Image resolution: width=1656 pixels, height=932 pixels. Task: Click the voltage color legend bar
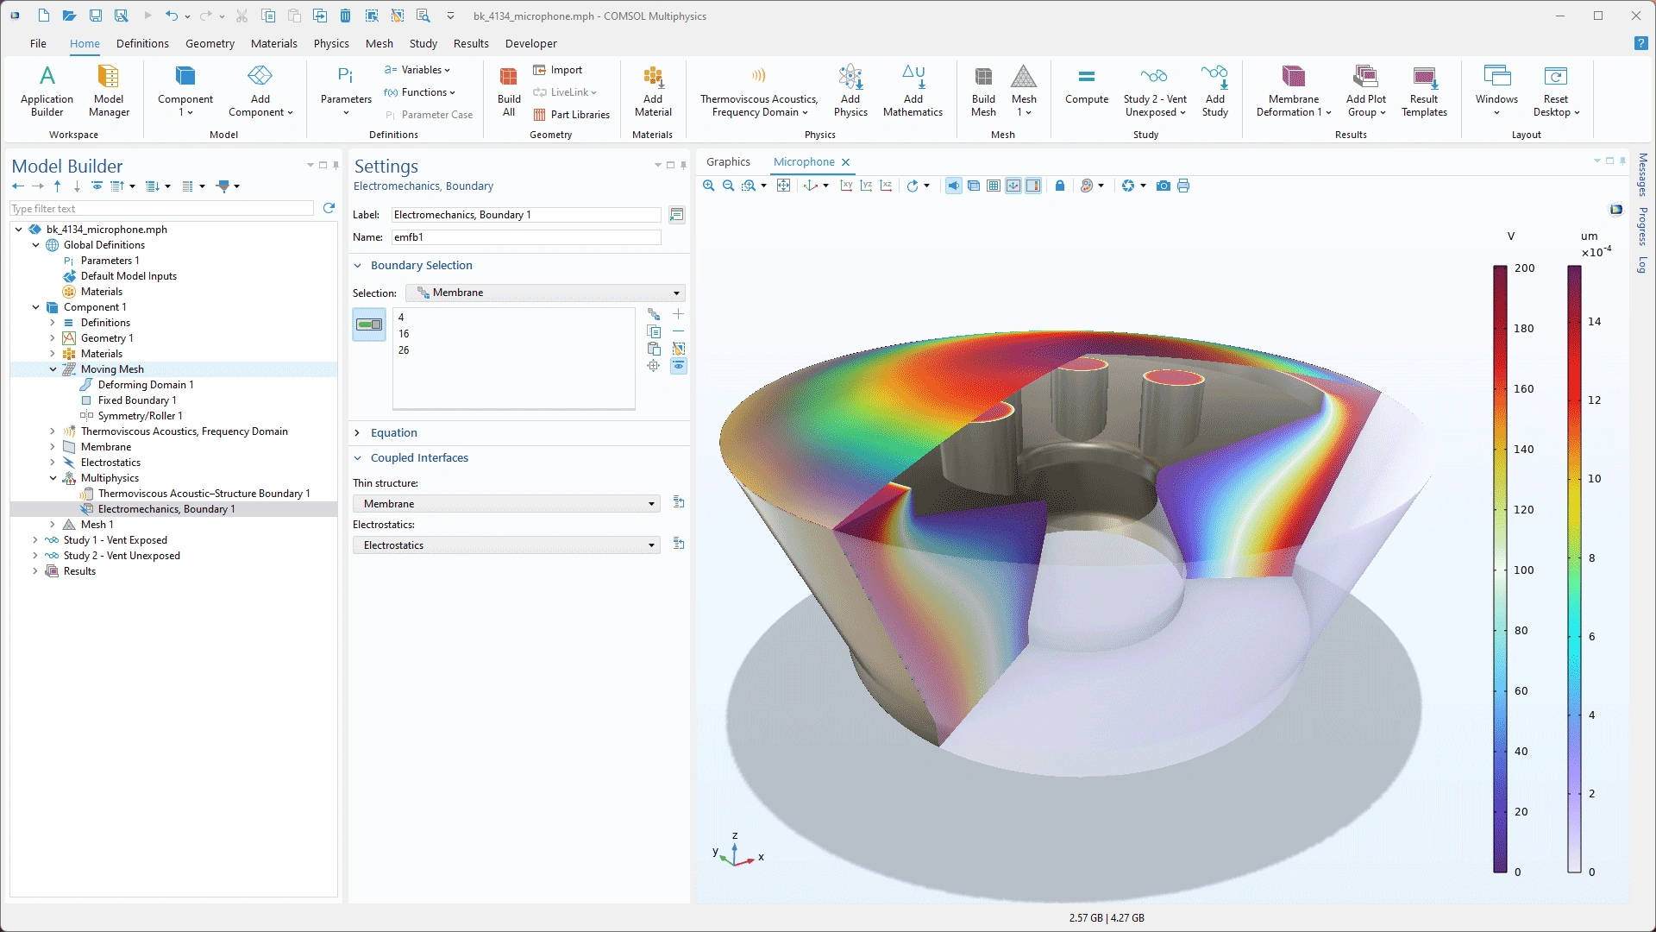1500,568
